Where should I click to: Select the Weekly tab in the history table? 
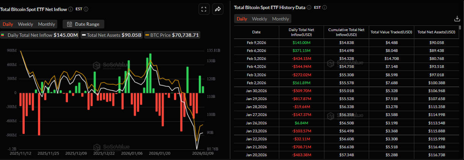tap(260, 19)
